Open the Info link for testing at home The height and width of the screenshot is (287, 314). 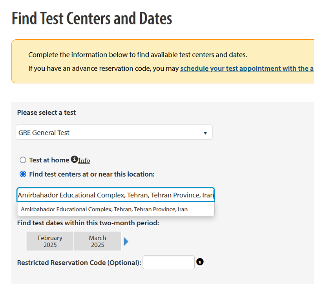[x=84, y=160]
